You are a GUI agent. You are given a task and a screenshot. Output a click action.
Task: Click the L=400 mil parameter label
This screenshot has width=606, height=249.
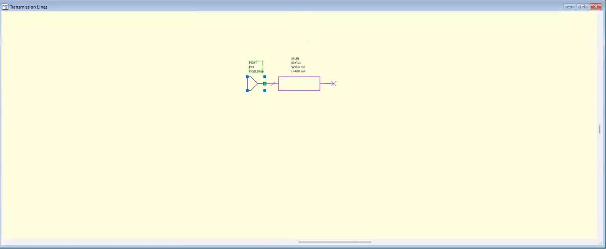(298, 71)
